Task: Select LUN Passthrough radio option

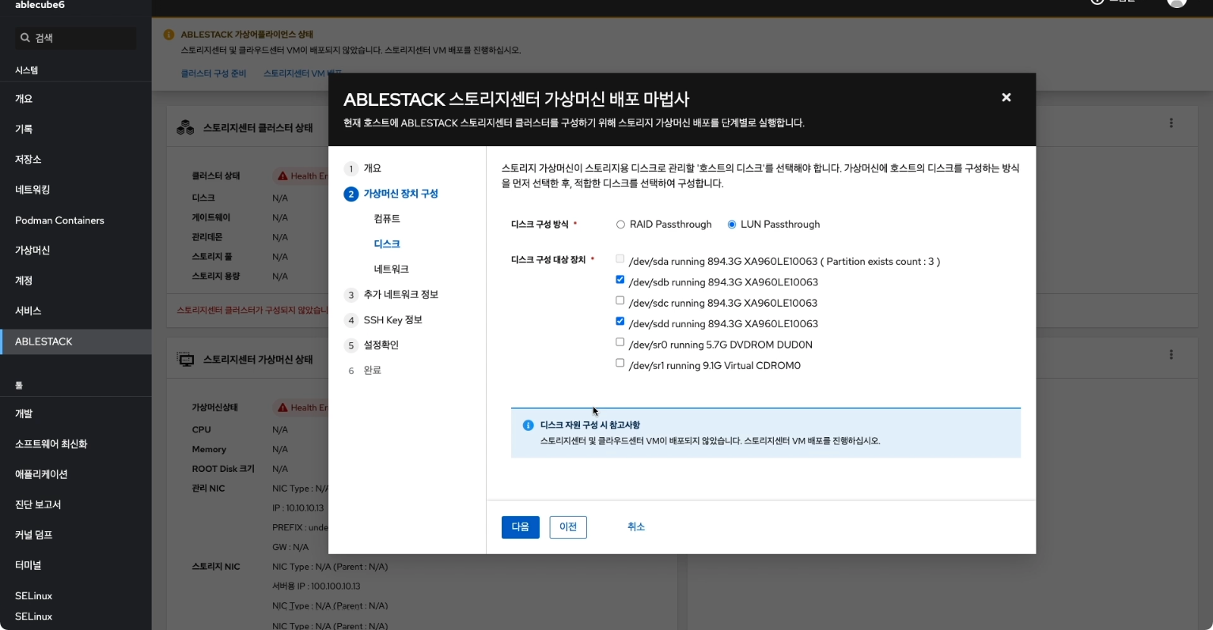Action: tap(732, 224)
